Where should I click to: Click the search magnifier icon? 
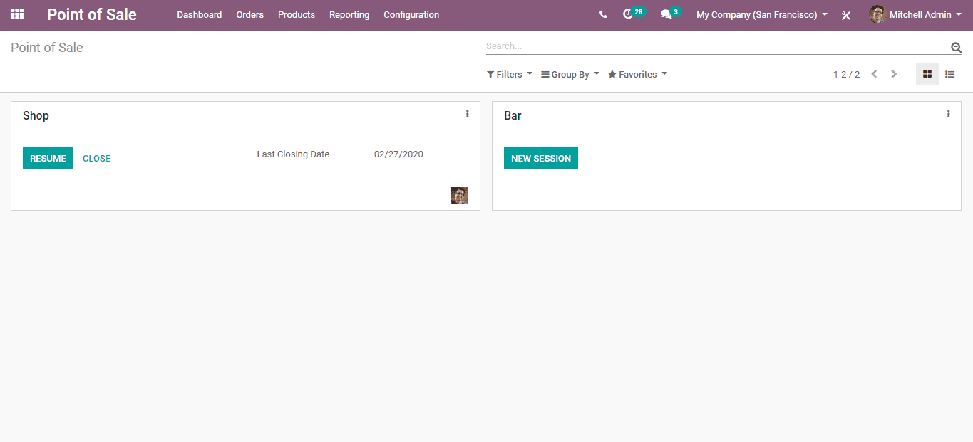(956, 47)
